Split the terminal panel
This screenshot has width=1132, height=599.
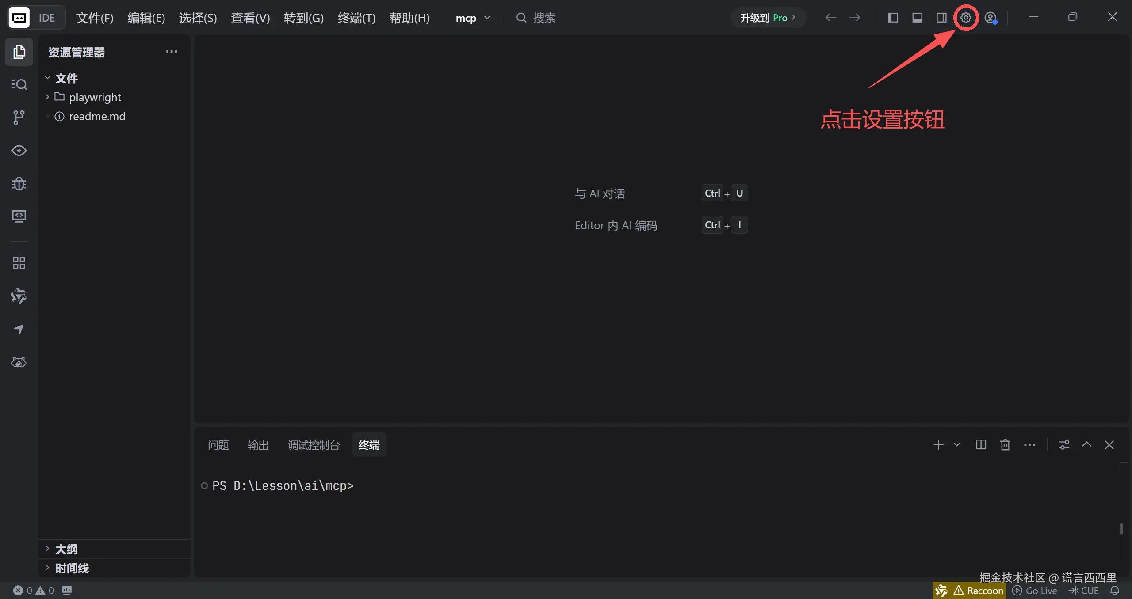[981, 445]
